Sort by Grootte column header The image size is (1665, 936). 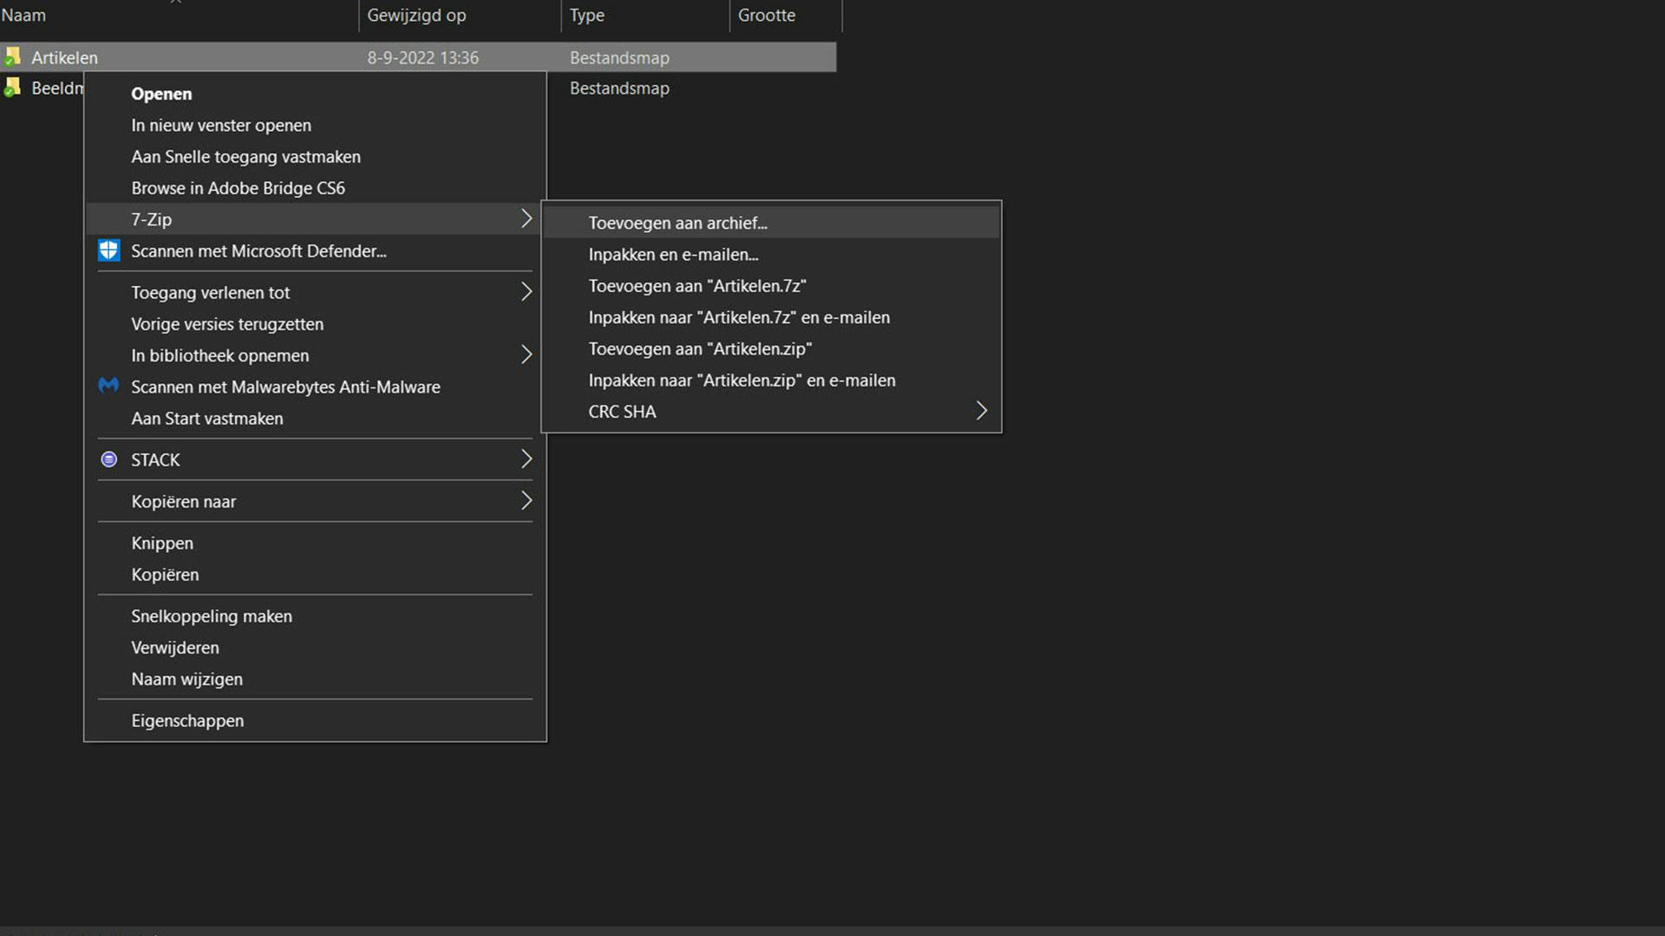coord(767,16)
